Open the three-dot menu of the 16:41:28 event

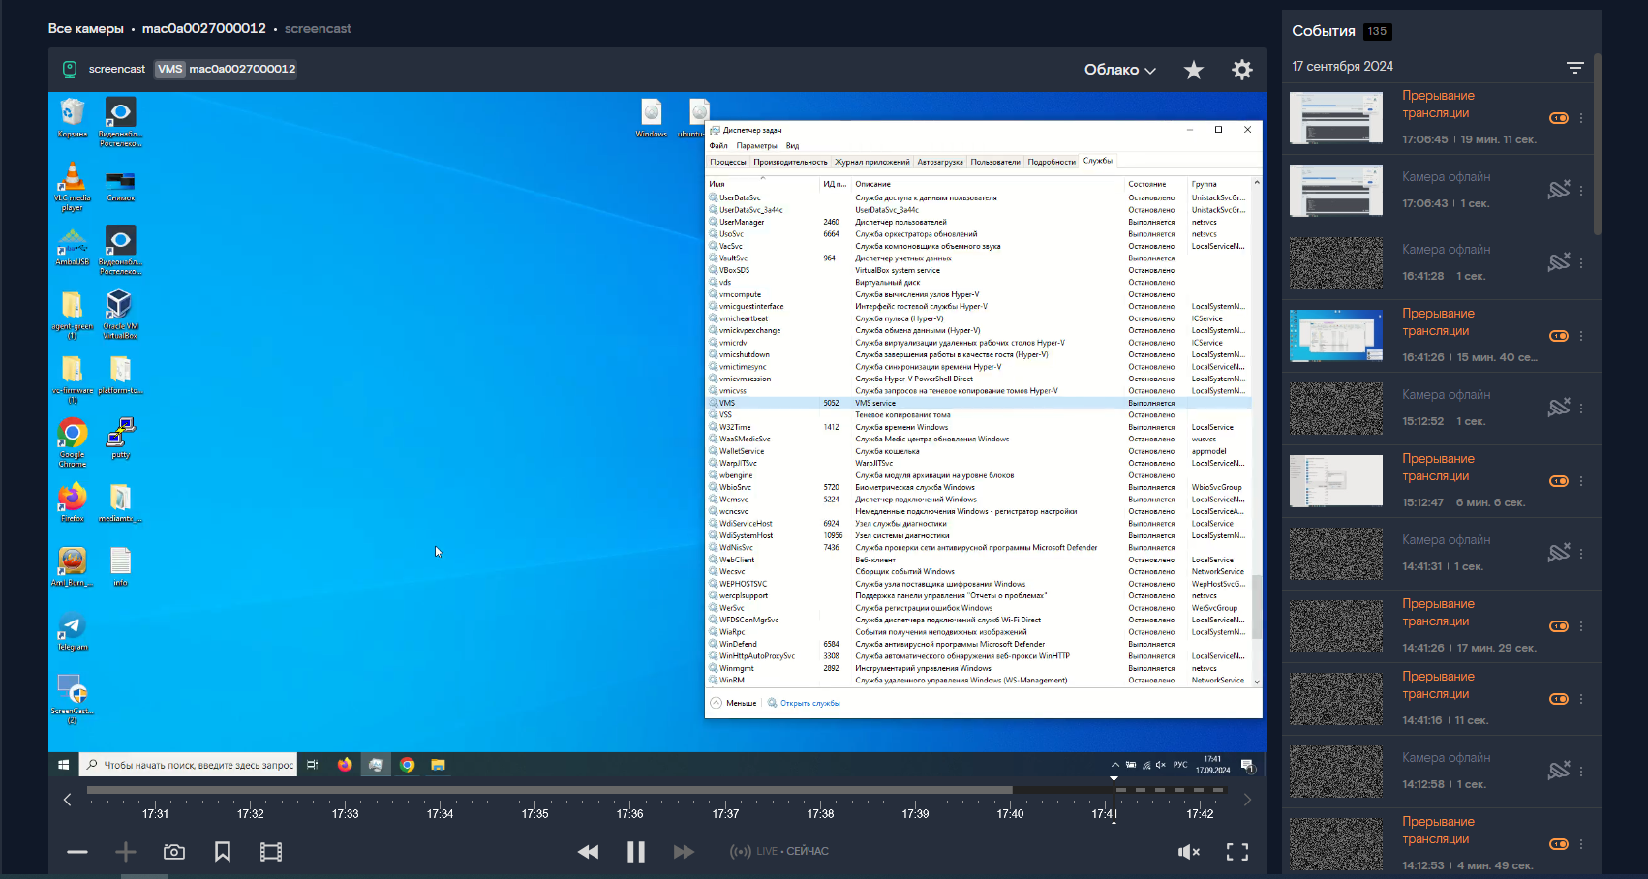[x=1581, y=263]
